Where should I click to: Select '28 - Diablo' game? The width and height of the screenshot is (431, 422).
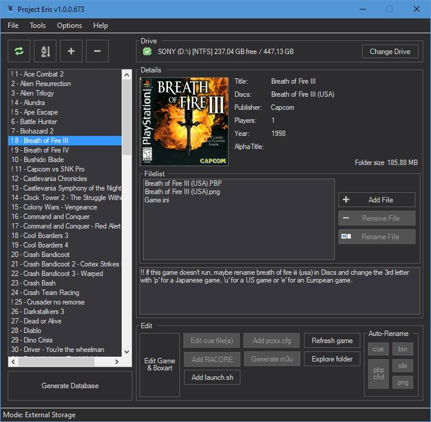(65, 331)
